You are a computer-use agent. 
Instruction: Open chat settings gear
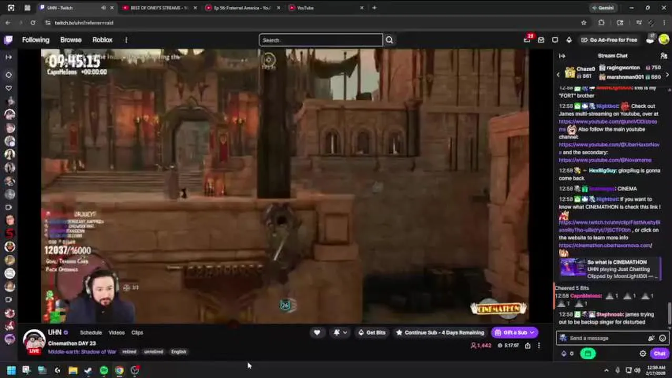(643, 354)
